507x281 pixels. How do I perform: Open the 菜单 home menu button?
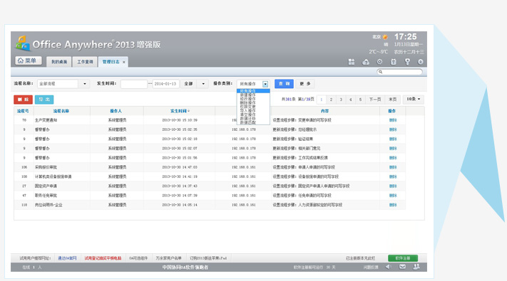pos(29,60)
